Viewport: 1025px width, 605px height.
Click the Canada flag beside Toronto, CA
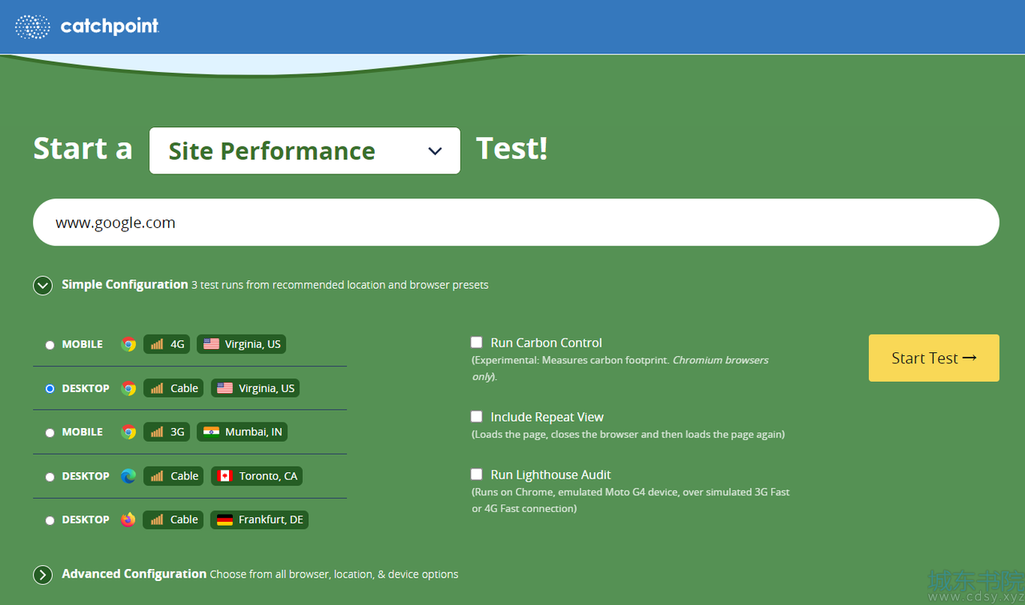(x=225, y=476)
